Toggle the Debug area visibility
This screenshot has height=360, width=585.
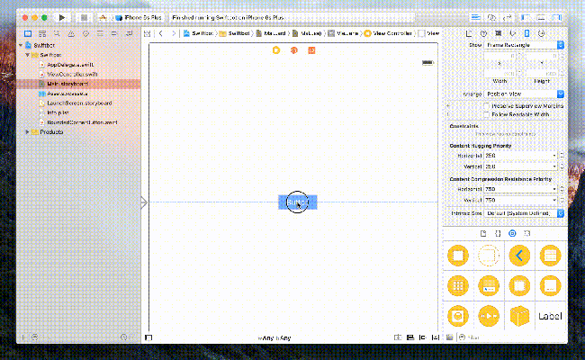[541, 17]
